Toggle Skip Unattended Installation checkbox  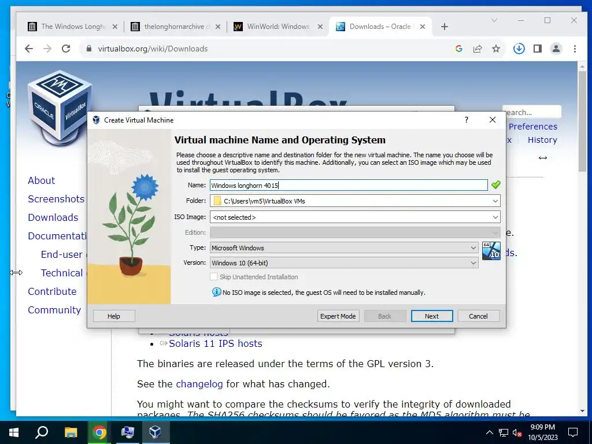coord(214,277)
